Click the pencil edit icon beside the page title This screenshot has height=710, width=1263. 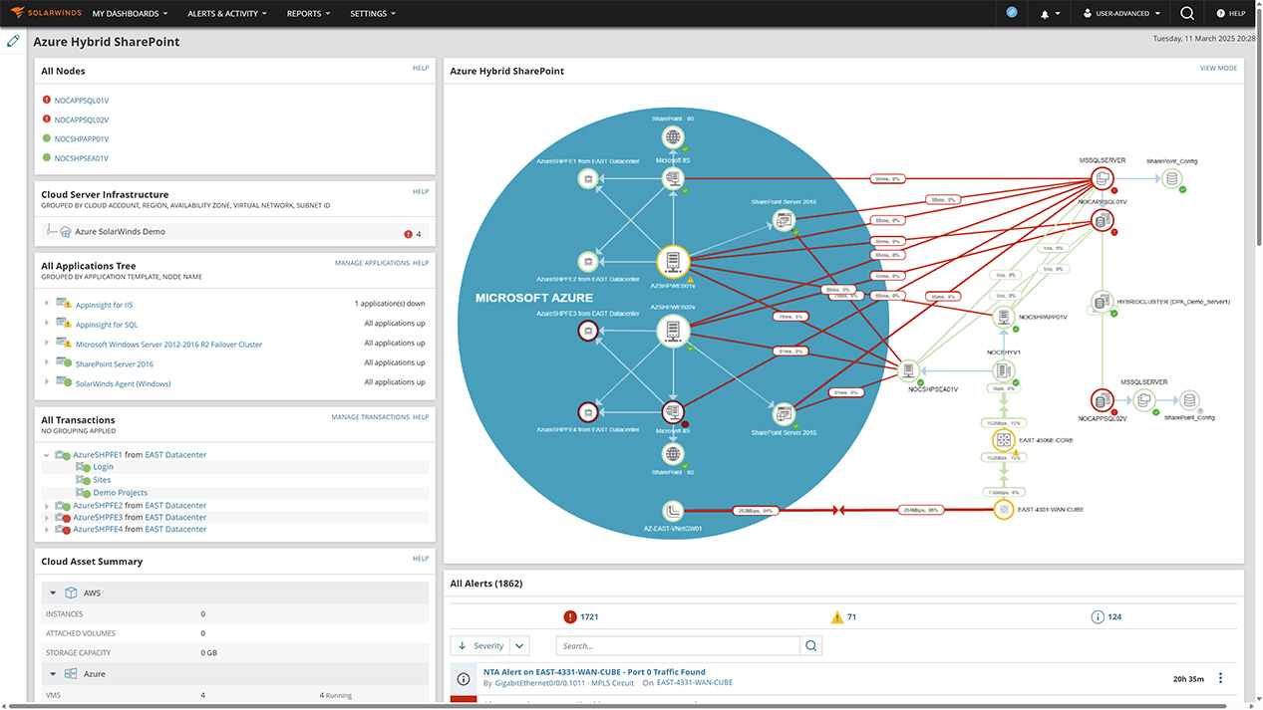click(13, 41)
